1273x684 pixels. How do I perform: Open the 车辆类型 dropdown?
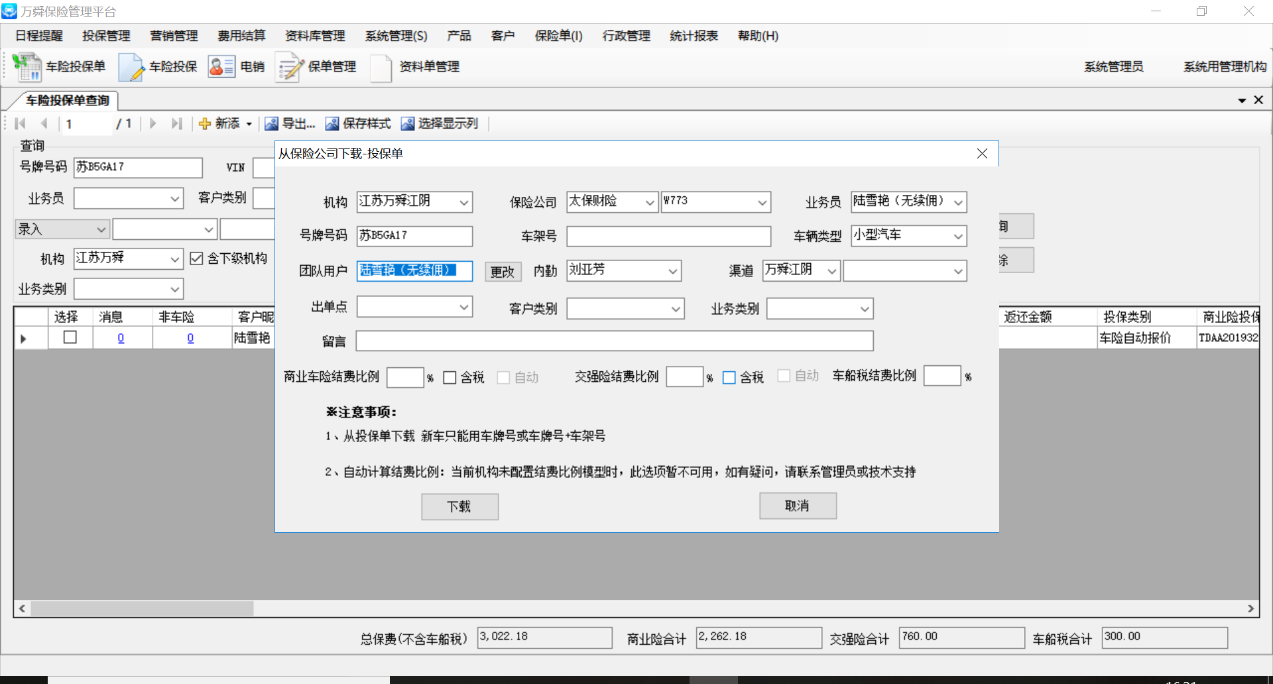click(x=957, y=236)
